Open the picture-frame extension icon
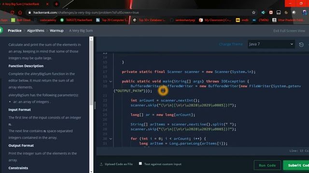The height and width of the screenshot is (173, 309). (279, 12)
